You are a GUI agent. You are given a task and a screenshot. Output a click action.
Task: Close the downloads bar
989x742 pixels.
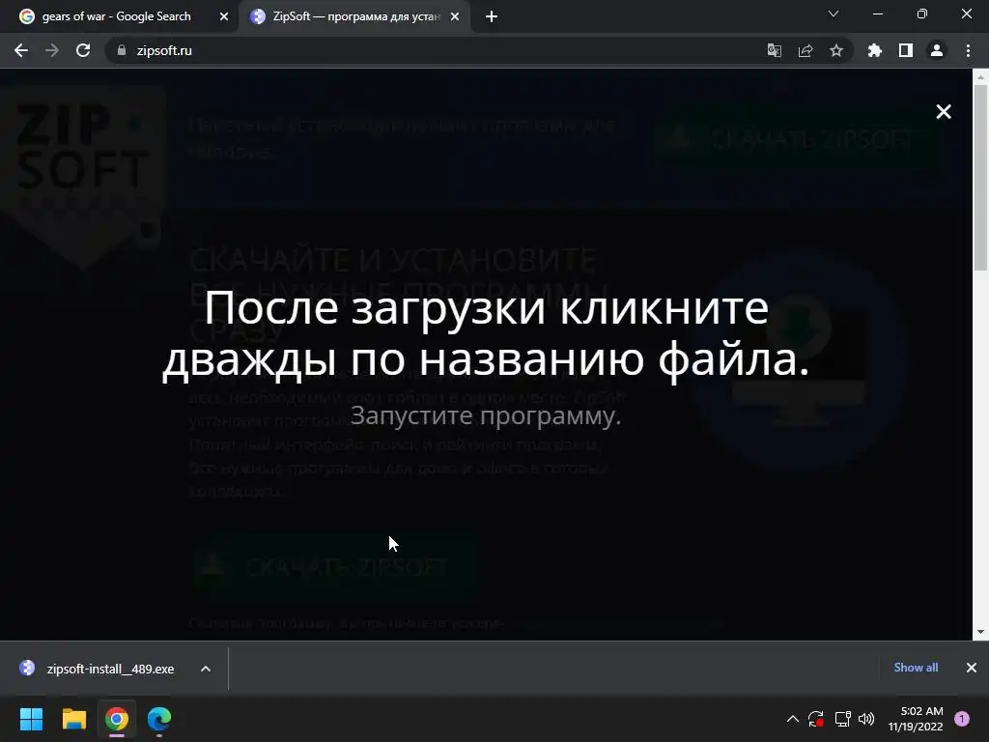[x=972, y=668]
